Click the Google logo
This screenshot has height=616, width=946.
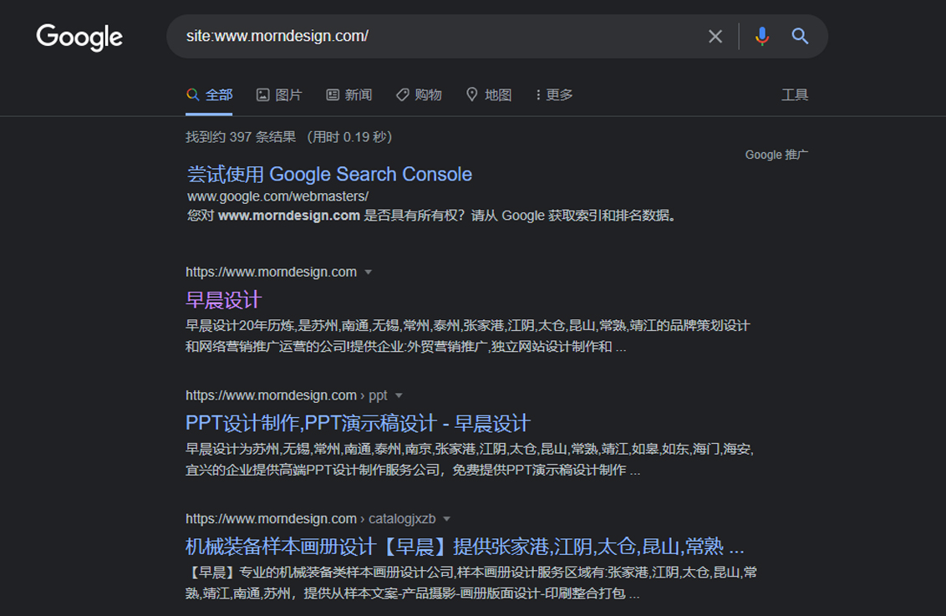[79, 37]
